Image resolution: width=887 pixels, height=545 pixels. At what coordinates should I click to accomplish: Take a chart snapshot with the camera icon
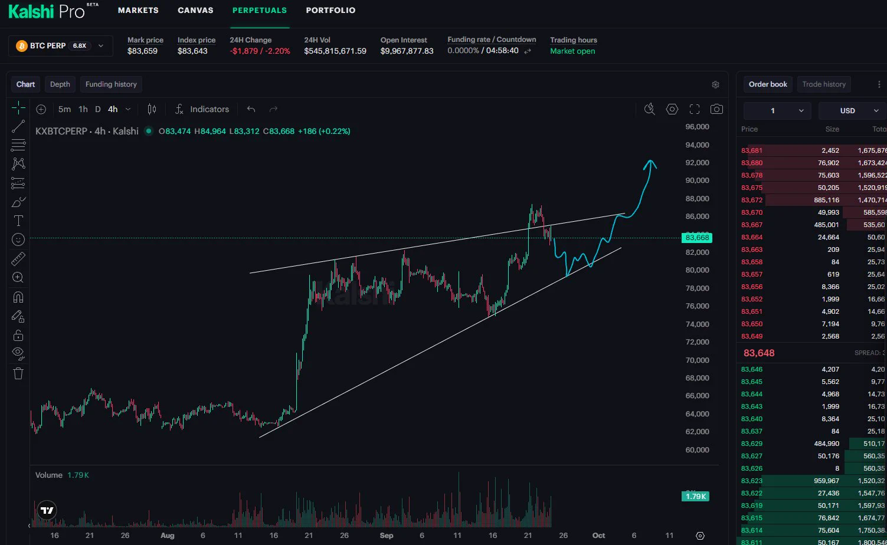(716, 109)
